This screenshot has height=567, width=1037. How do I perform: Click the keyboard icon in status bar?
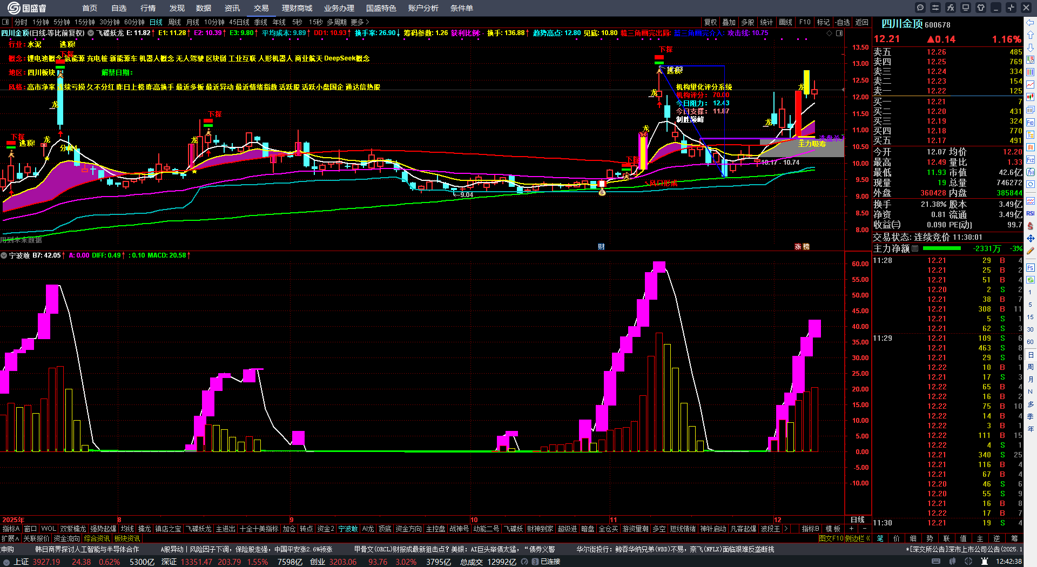(936, 562)
